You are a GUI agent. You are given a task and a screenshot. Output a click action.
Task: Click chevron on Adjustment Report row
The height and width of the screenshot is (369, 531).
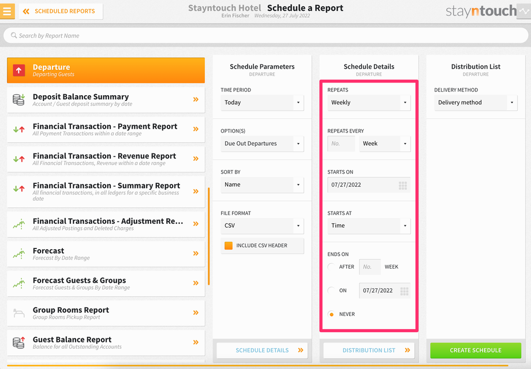[x=196, y=224]
